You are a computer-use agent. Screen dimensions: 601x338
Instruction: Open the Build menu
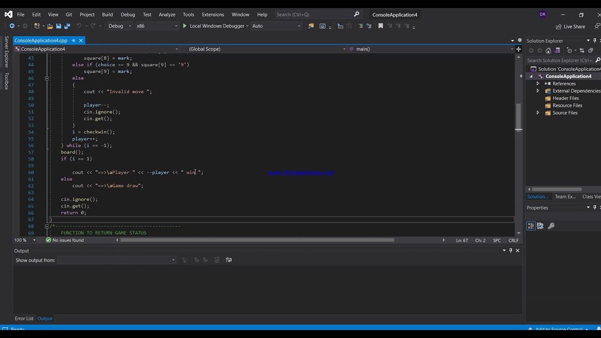pos(107,15)
